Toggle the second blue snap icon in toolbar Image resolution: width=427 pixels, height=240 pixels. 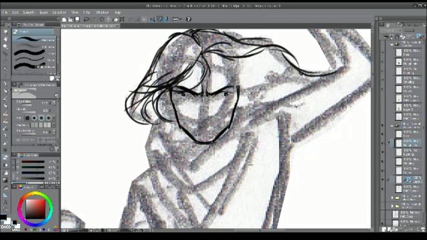tap(159, 19)
